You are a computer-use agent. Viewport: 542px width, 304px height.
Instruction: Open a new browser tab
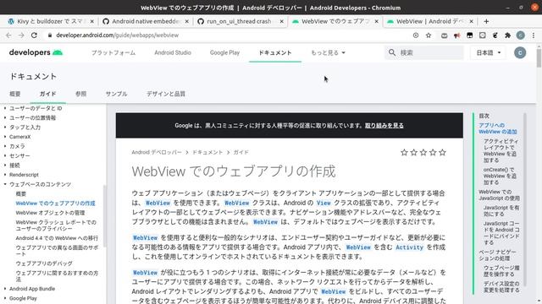[486, 21]
